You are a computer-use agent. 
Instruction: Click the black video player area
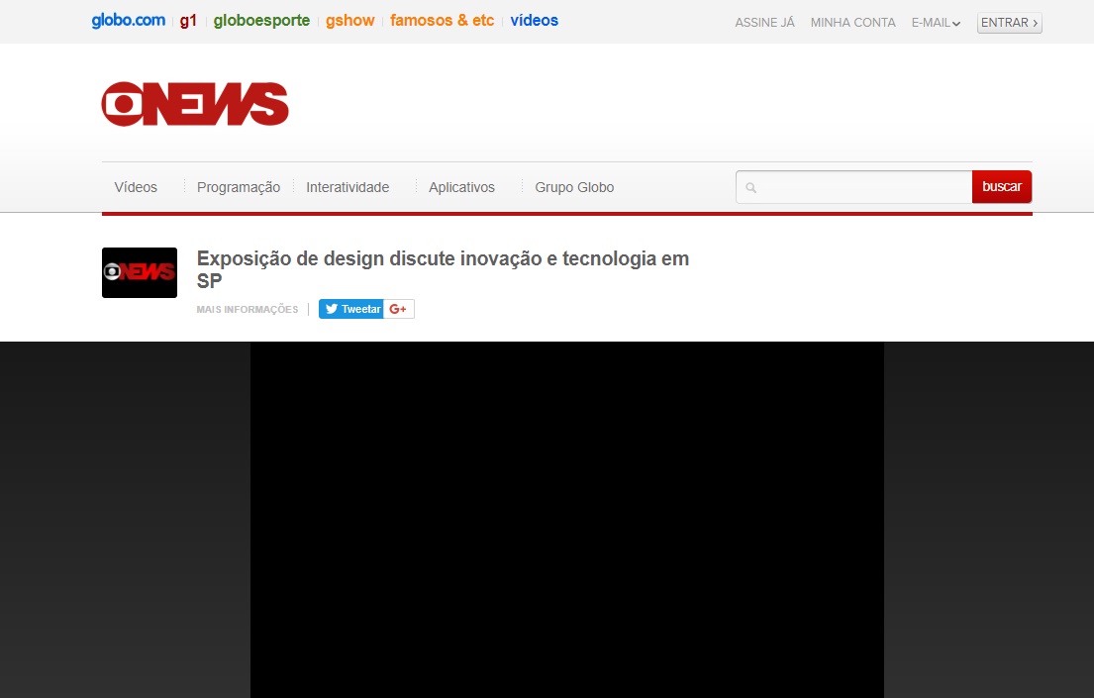point(567,520)
